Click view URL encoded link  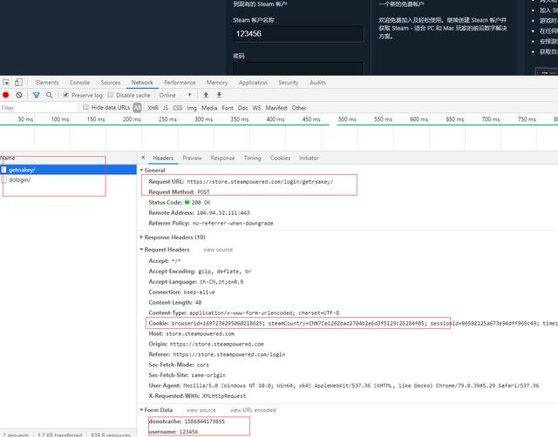(253, 410)
